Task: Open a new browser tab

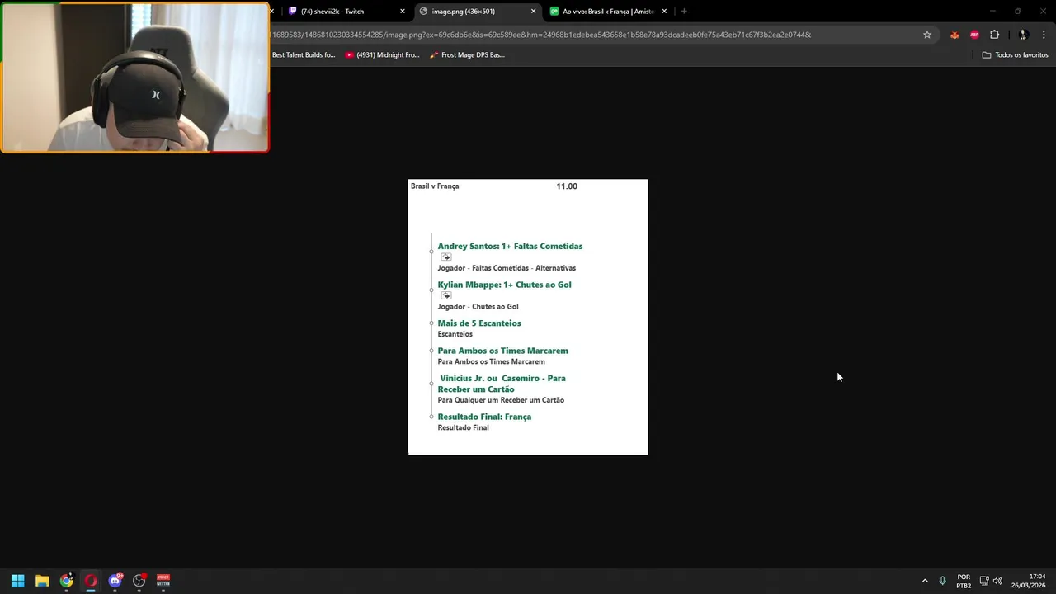Action: point(684,12)
